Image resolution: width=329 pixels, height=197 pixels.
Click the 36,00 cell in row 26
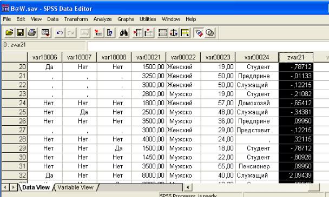point(218,121)
